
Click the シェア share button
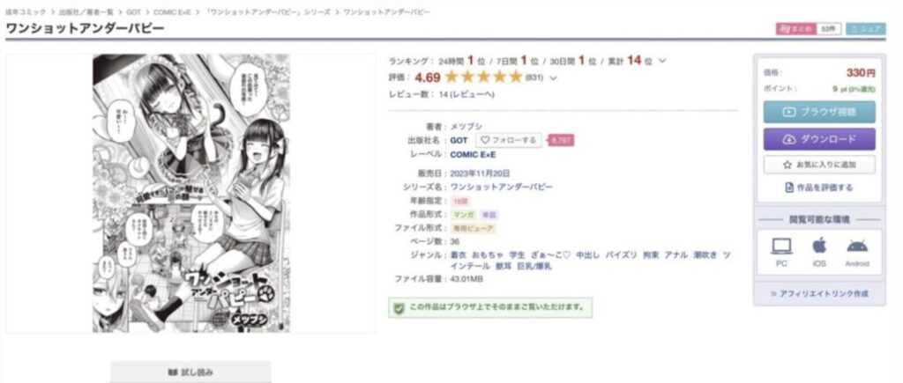pos(866,29)
